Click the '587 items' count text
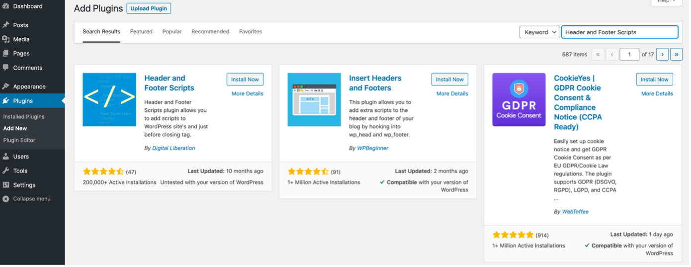Image resolution: width=691 pixels, height=267 pixels. (575, 55)
